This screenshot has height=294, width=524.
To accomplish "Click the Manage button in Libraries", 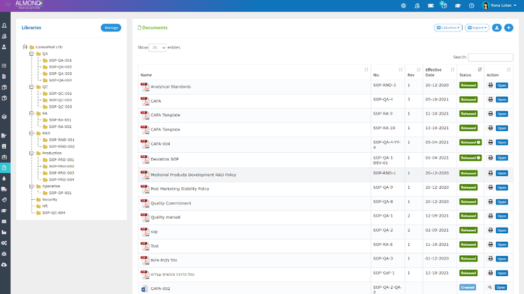I will pyautogui.click(x=111, y=28).
